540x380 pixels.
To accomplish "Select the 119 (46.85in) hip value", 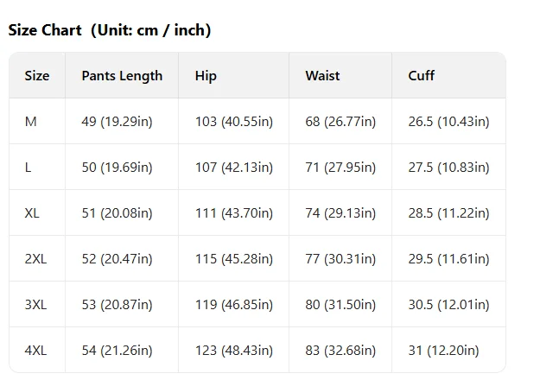I will tap(234, 305).
